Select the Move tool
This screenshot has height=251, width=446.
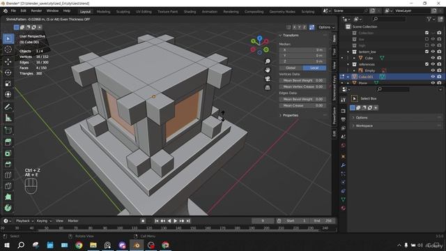[x=8, y=61]
